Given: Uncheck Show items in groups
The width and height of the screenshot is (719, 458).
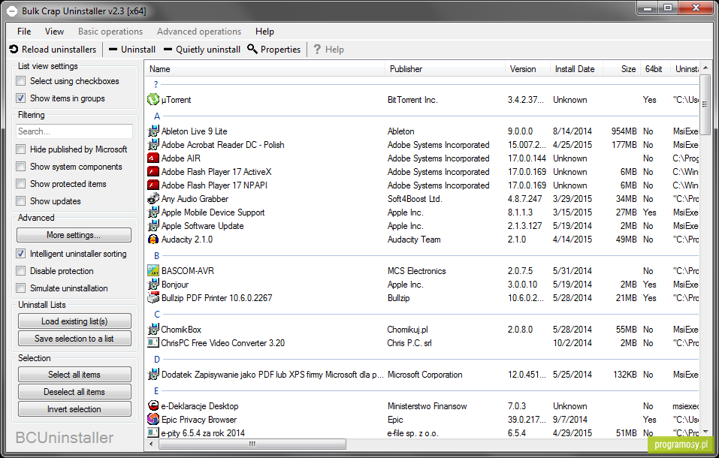Looking at the screenshot, I should point(20,98).
